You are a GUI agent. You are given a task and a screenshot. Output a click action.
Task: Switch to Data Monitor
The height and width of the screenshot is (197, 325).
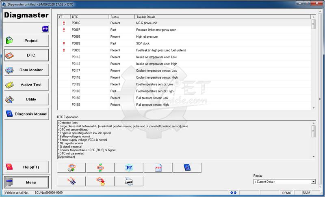coord(26,70)
